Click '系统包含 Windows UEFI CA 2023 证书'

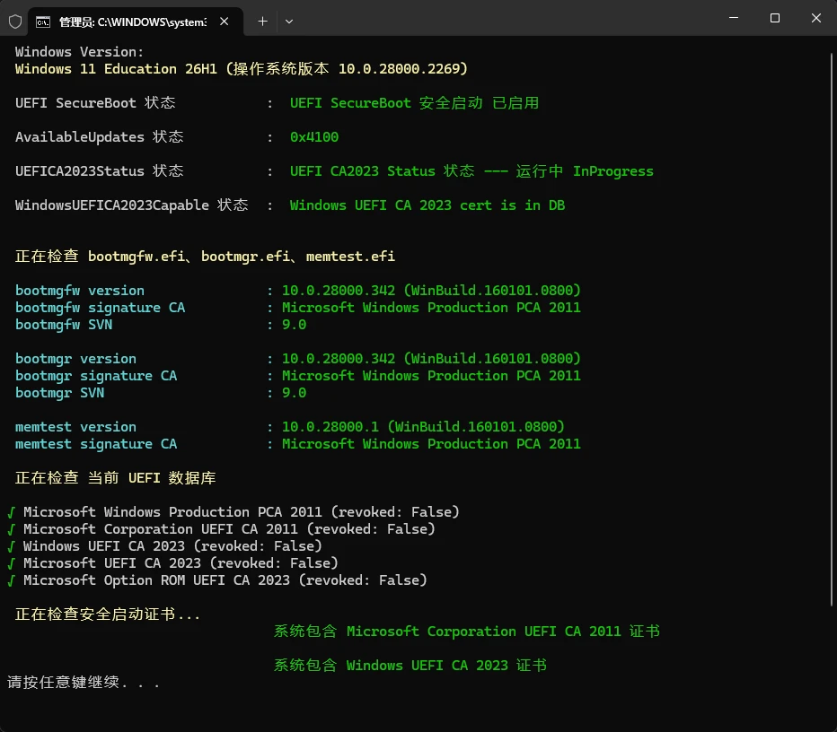point(410,666)
